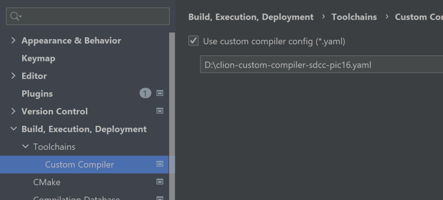Image resolution: width=443 pixels, height=200 pixels.
Task: Collapse Build, Execution, Deployment section
Action: coord(13,129)
